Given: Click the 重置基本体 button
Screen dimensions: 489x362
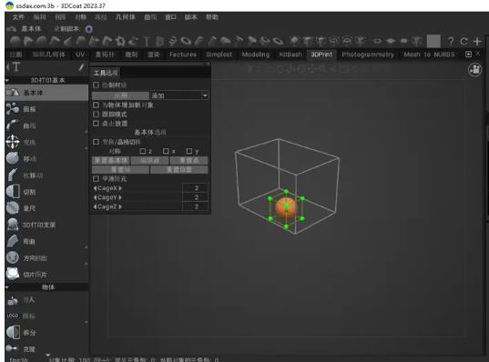Looking at the screenshot, I should [x=111, y=160].
